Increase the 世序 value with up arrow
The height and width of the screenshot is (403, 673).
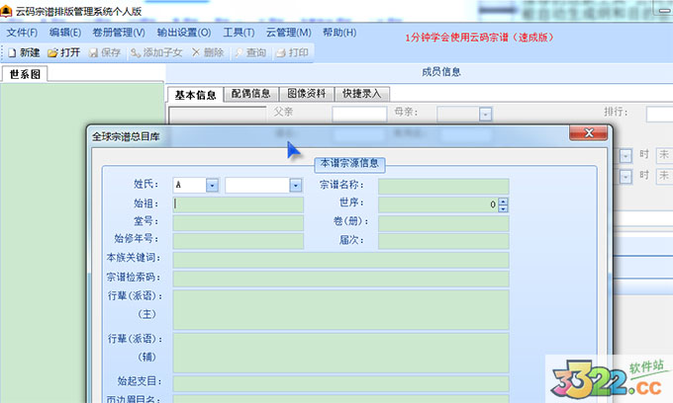pyautogui.click(x=503, y=201)
